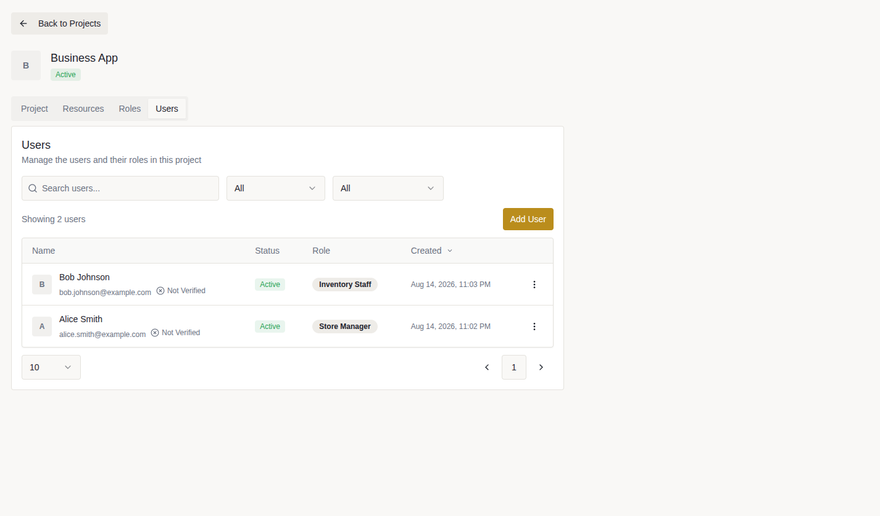Image resolution: width=880 pixels, height=516 pixels.
Task: Click the Business App project title
Action: pos(84,58)
